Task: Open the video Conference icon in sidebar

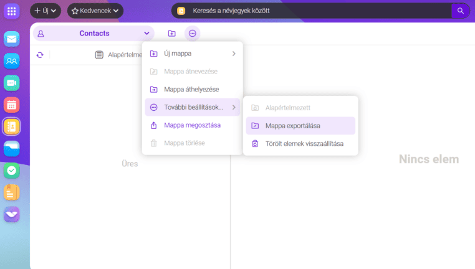Action: pos(12,83)
